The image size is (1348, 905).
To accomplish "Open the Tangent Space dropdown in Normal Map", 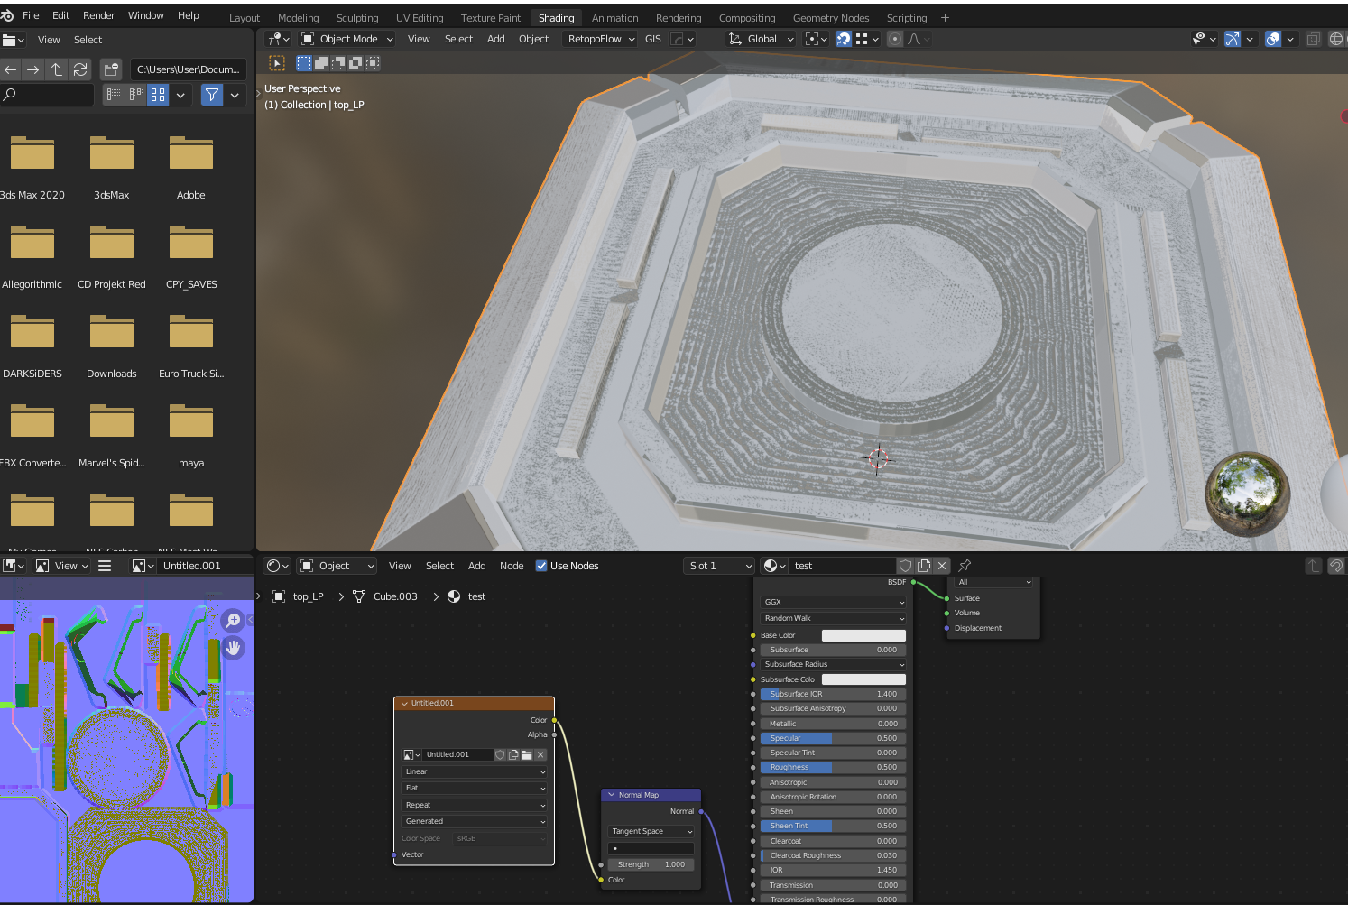I will 651,831.
